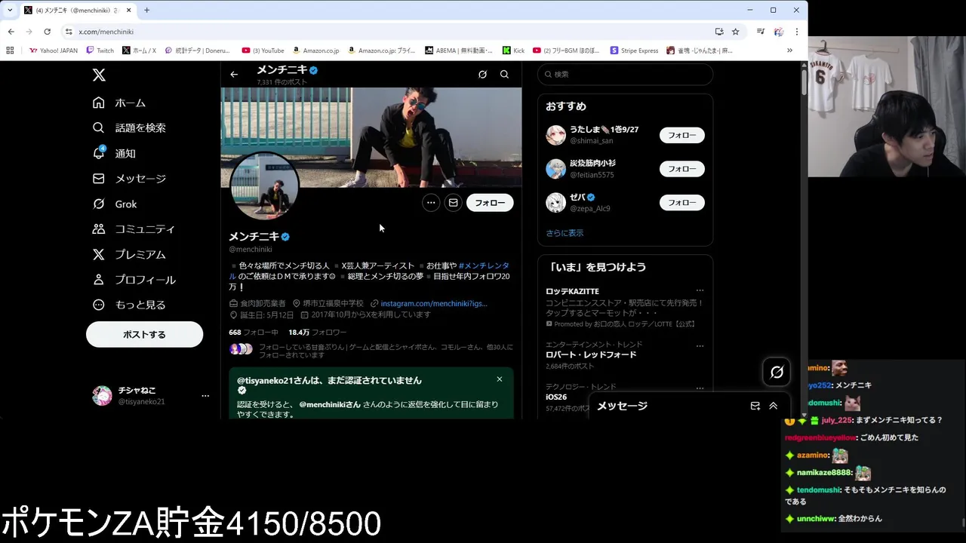
Task: Reload the page with refresh icon
Action: point(47,32)
